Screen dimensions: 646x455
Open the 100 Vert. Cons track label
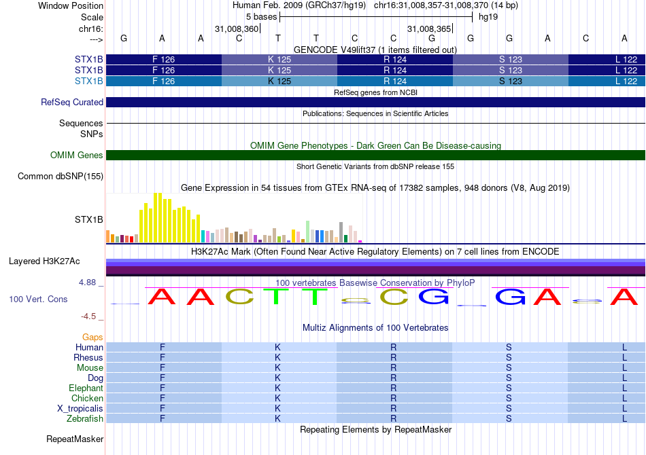[x=38, y=299]
